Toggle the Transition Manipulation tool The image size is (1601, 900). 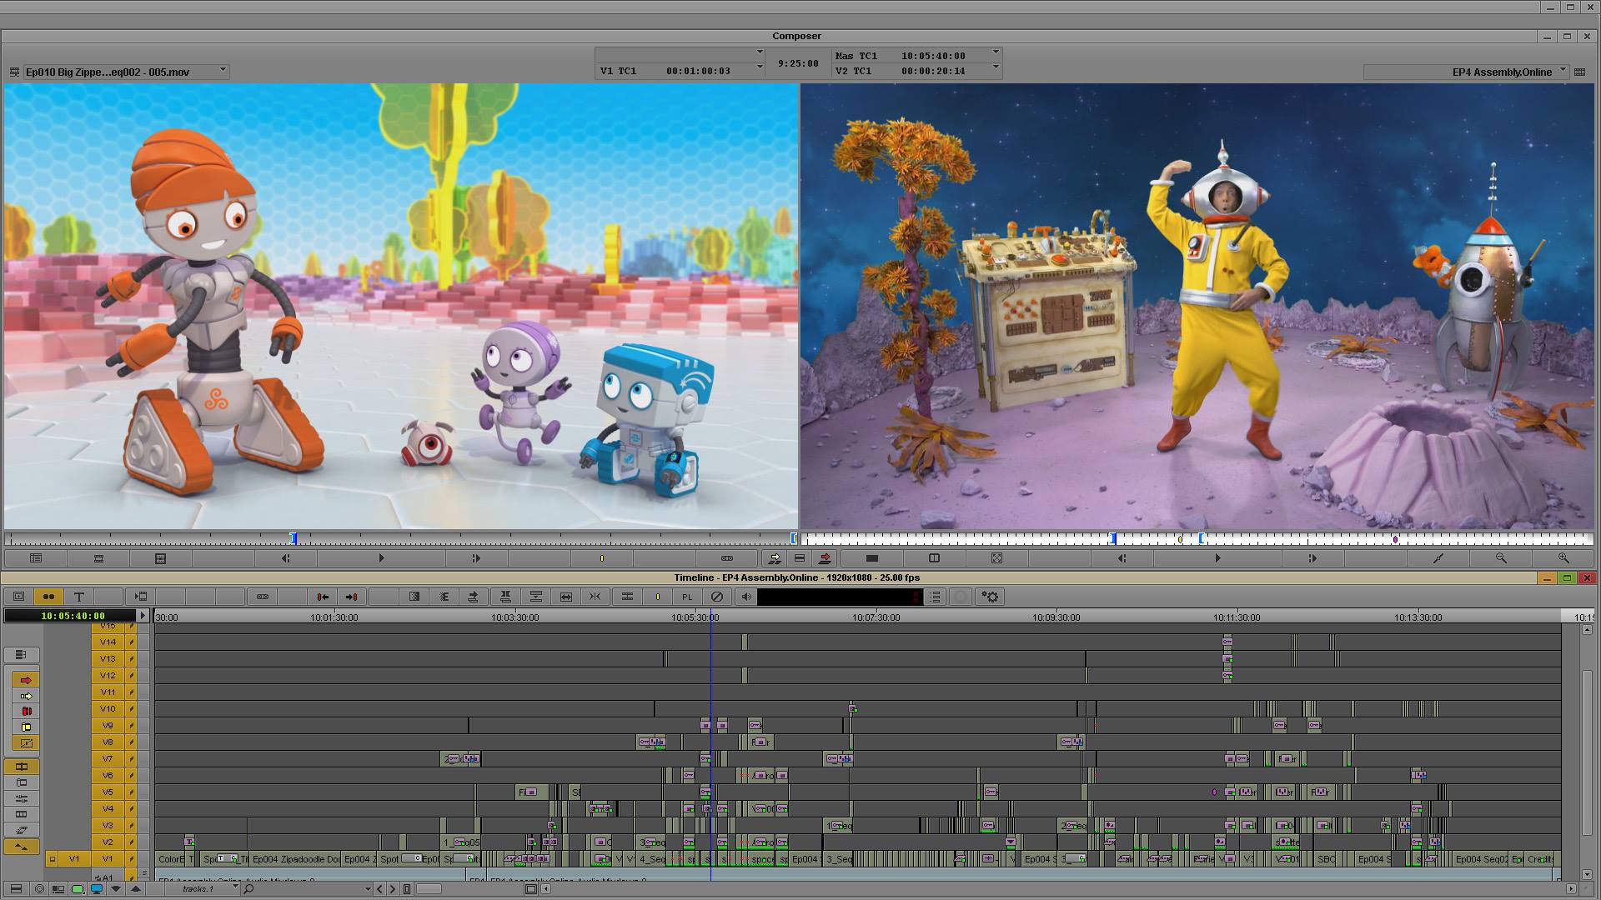25,743
